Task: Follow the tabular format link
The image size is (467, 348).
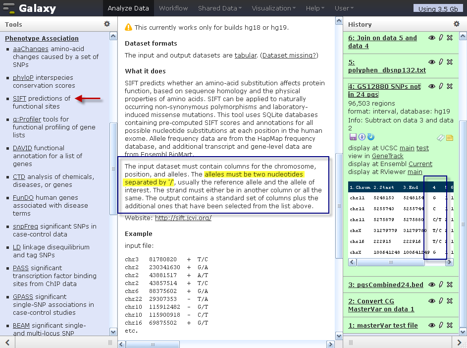Action: 246,55
